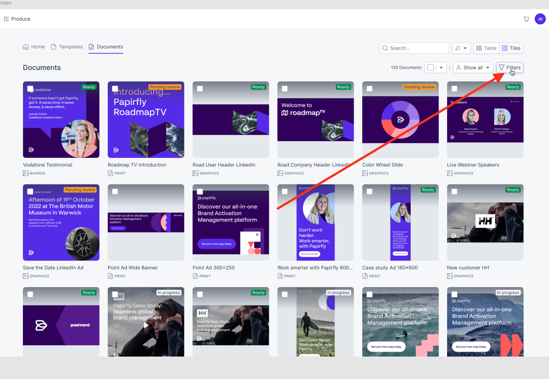Play the Papirfly Case Study video tile
This screenshot has height=379, width=549.
pos(146,325)
